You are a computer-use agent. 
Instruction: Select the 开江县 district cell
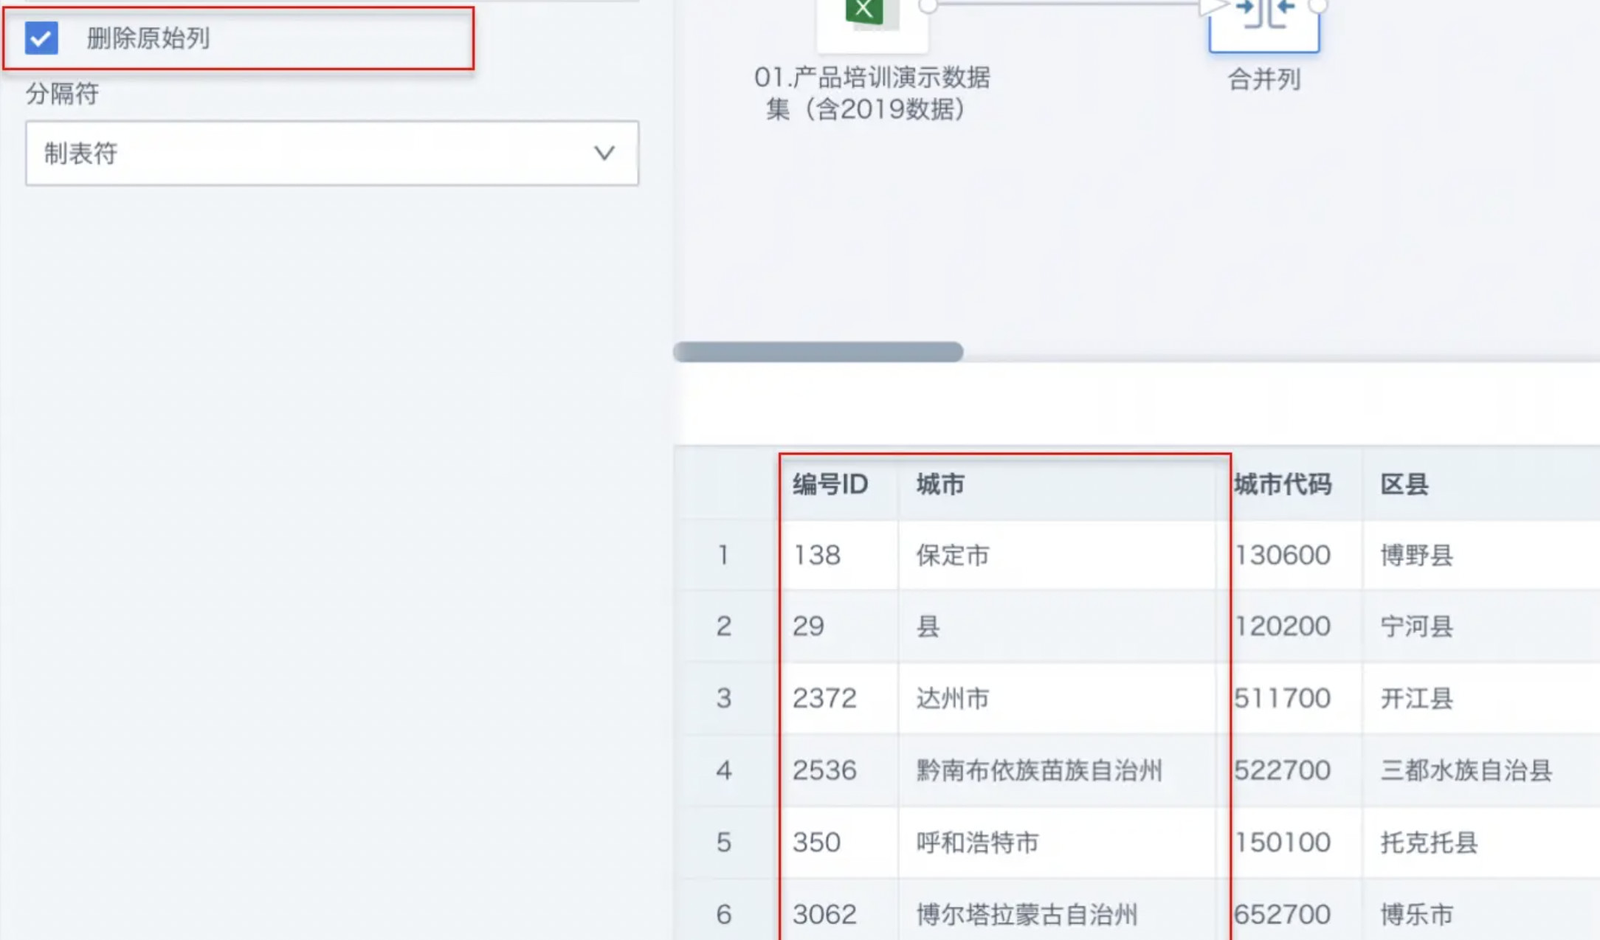1481,698
